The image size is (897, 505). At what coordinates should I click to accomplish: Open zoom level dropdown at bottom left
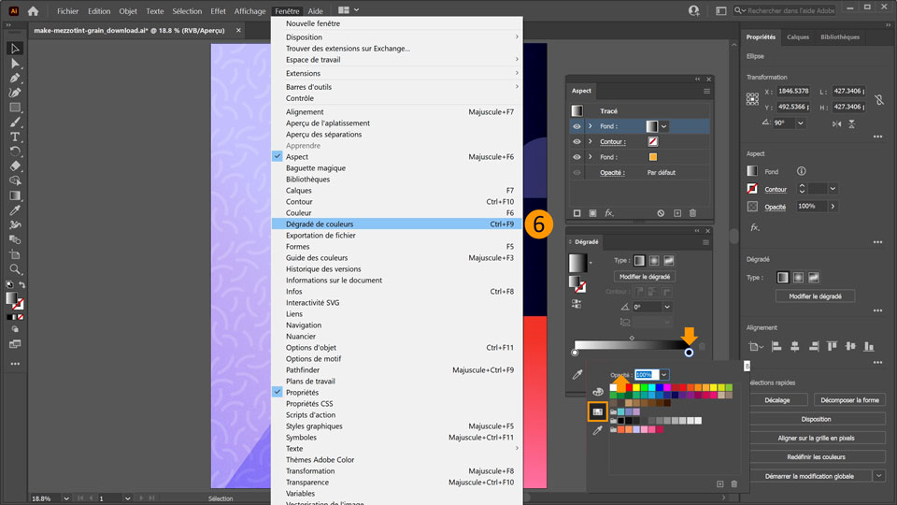click(66, 498)
